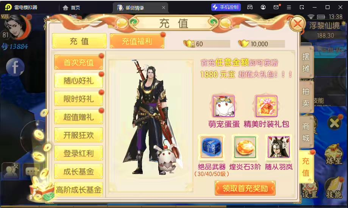Select 随心好礼 in the left menu
Viewport: 348px width, 208px height.
tap(78, 80)
